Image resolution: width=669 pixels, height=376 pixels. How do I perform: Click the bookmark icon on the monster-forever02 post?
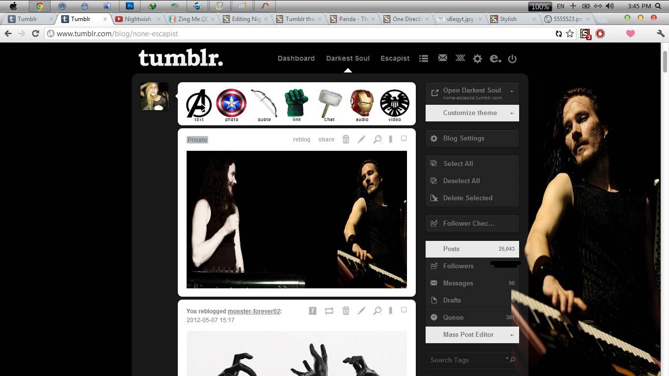(390, 310)
